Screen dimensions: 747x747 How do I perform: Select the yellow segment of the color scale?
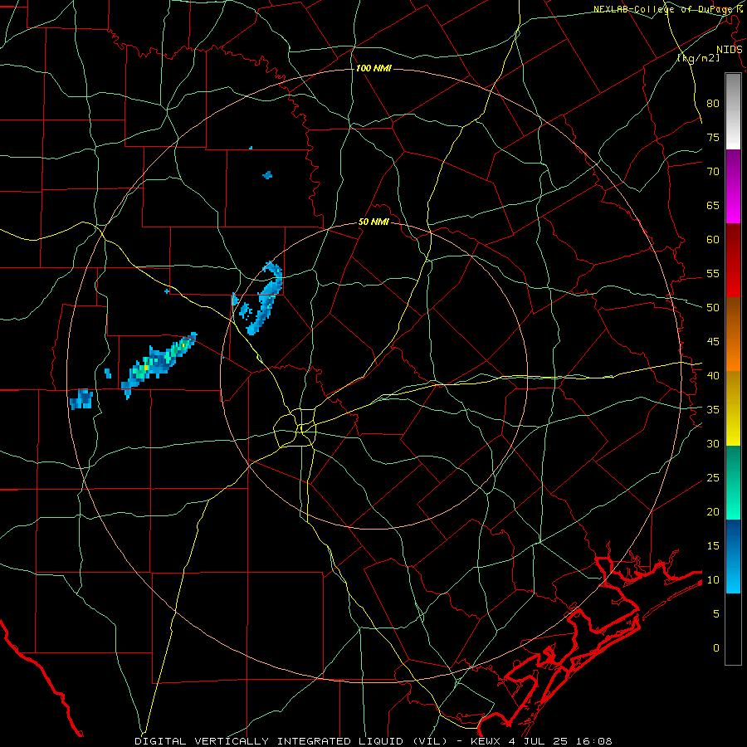(733, 408)
